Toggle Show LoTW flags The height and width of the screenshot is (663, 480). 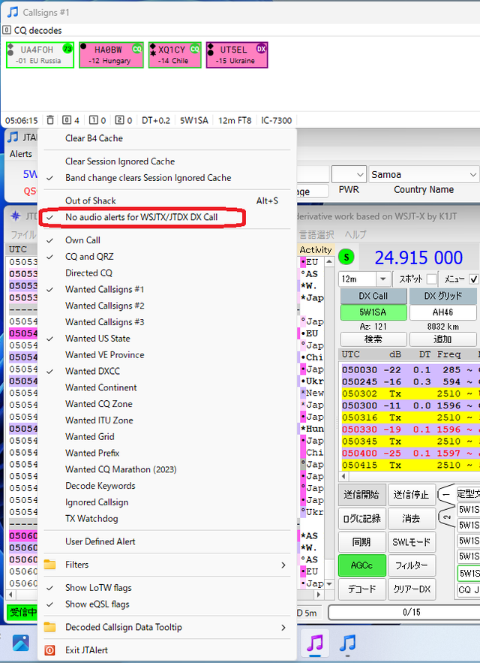coord(167,588)
